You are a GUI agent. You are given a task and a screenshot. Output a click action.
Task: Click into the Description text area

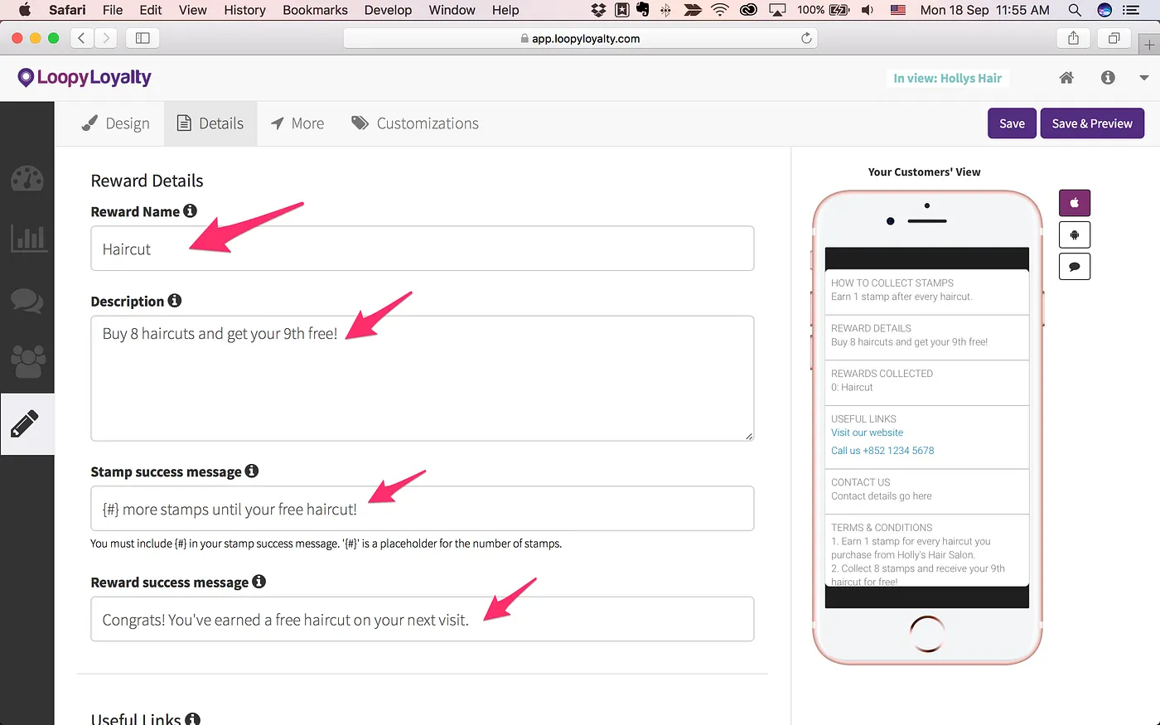pos(423,378)
